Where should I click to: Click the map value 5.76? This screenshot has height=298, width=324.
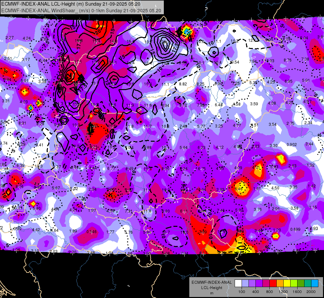click(128, 232)
